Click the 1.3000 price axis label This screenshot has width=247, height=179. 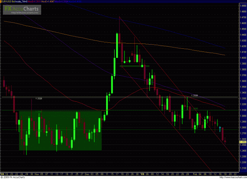click(243, 116)
